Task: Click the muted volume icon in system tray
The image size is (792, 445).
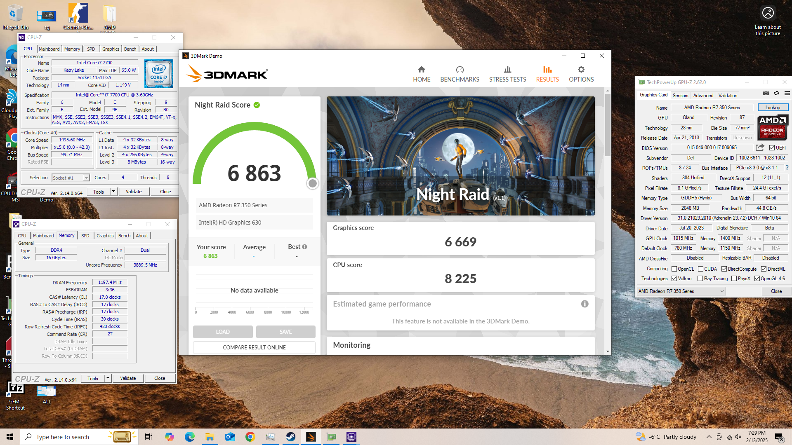Action: click(738, 437)
